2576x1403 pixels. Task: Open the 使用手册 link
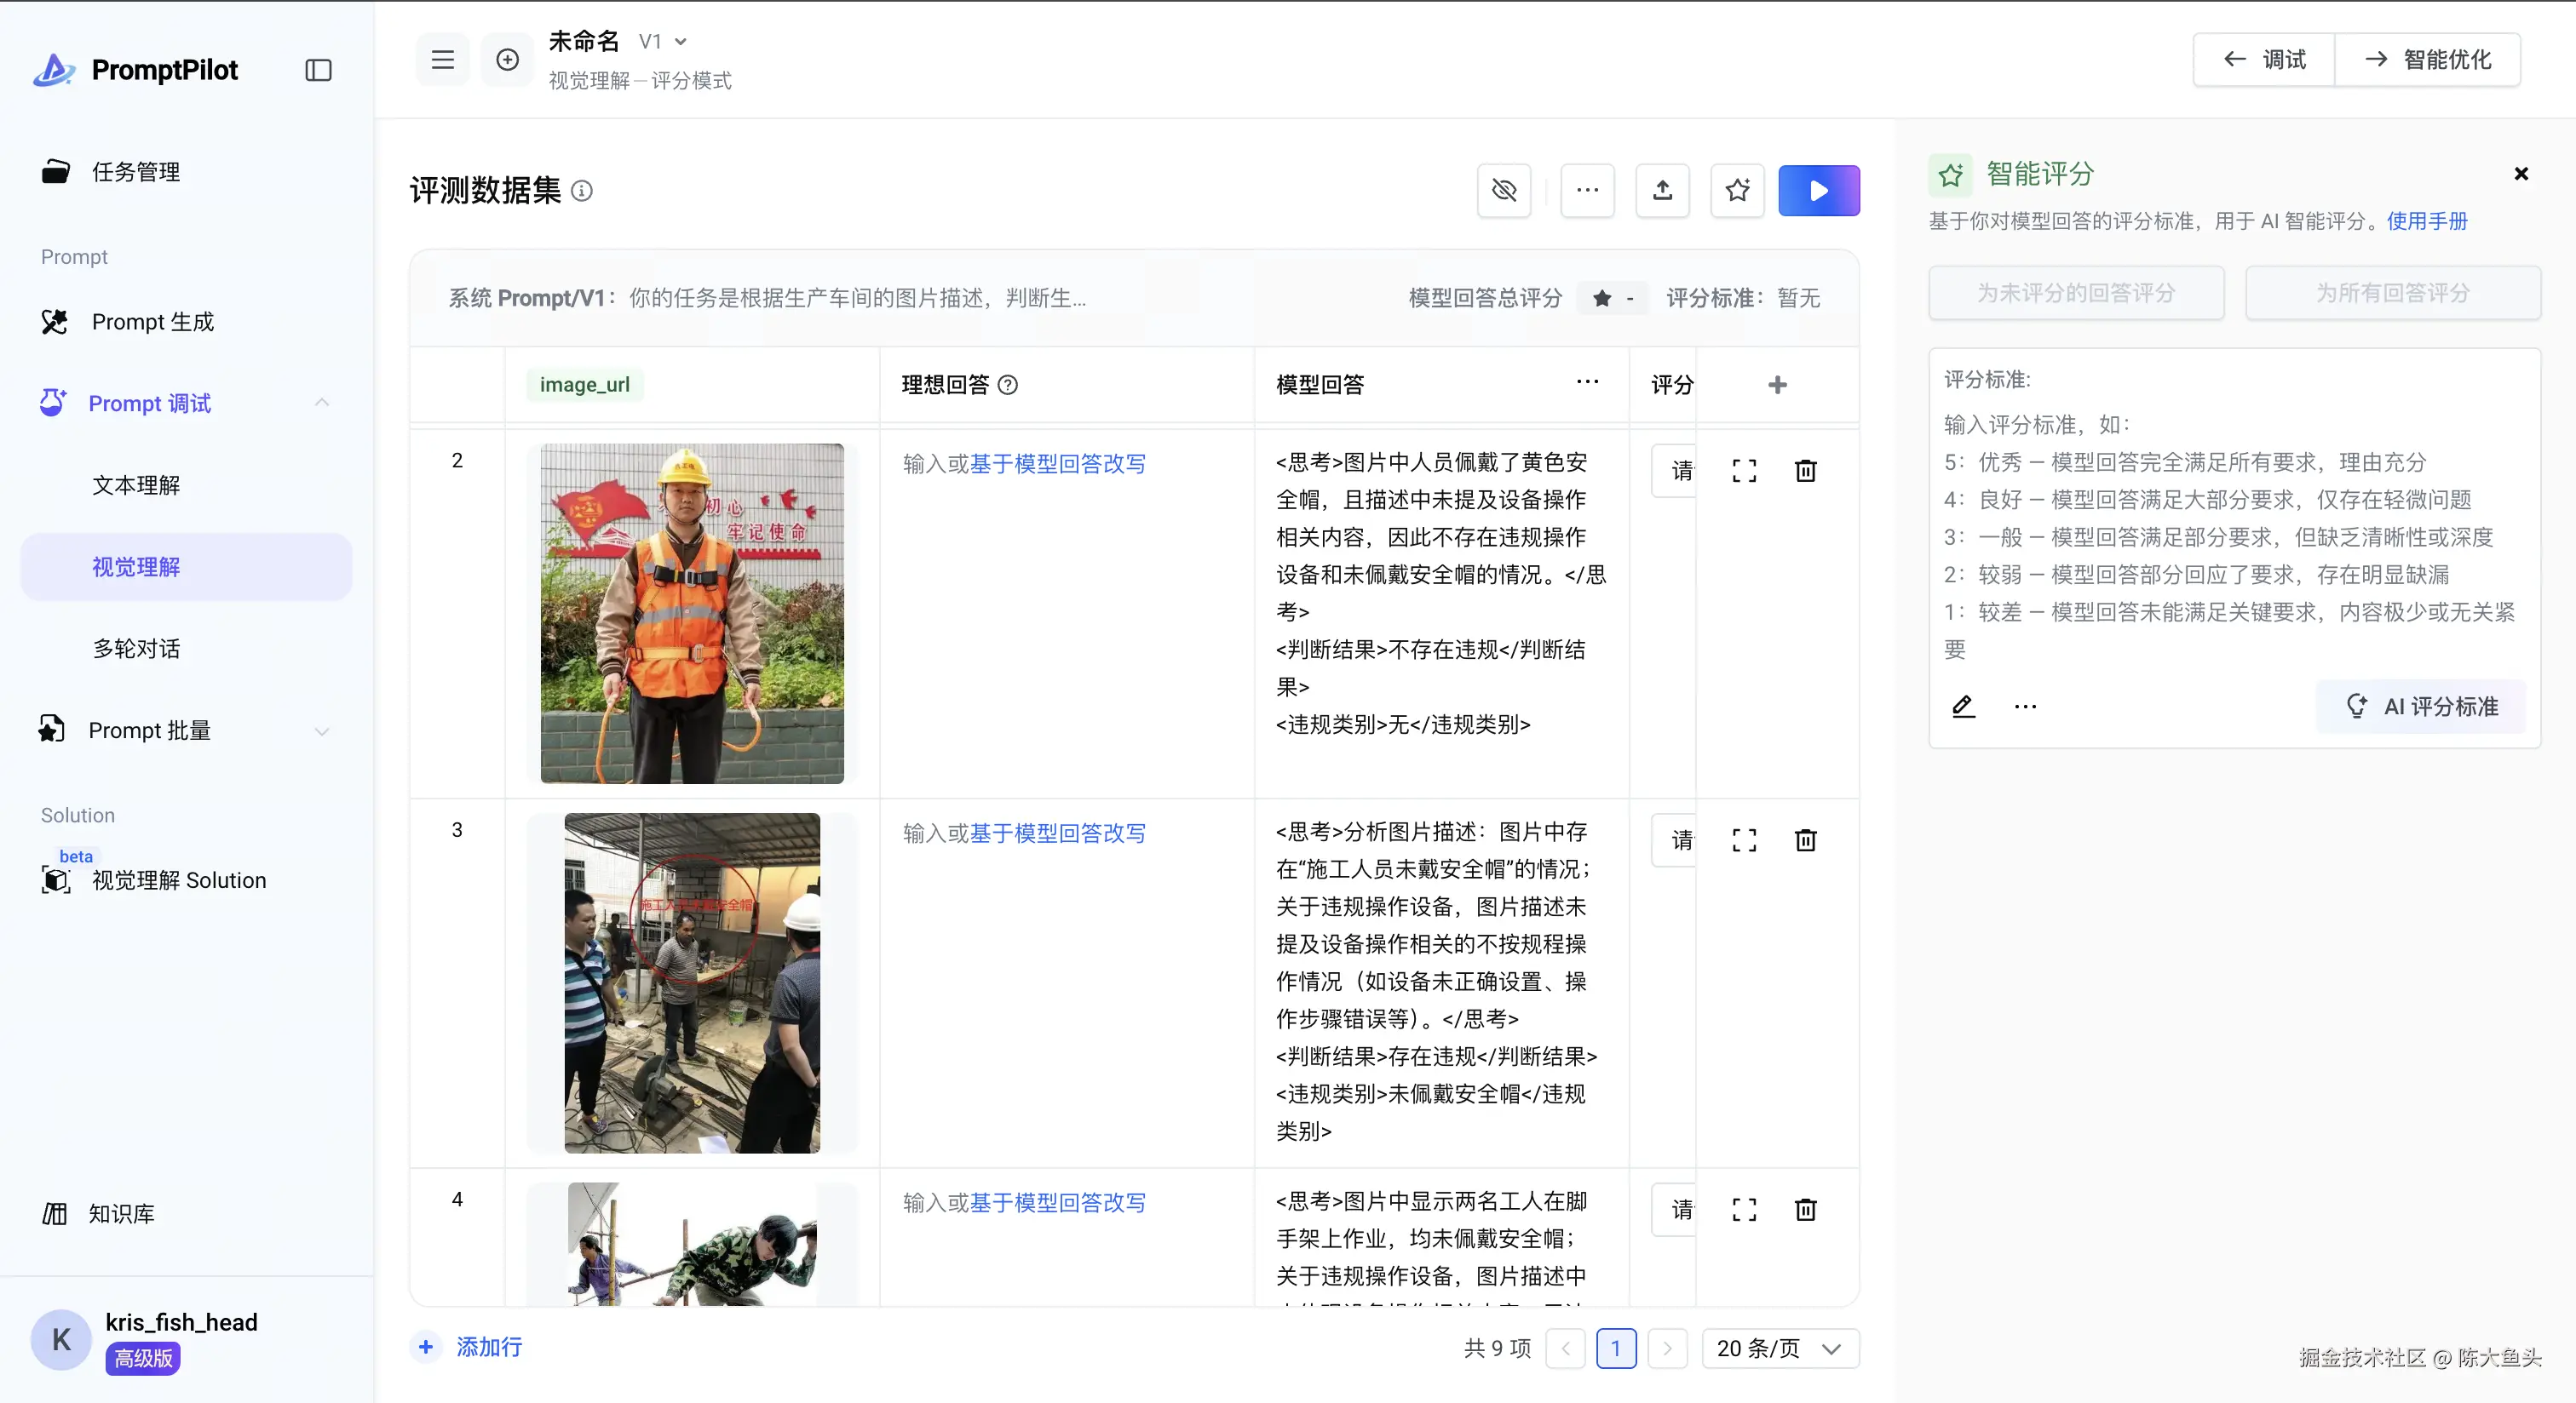pos(2427,220)
